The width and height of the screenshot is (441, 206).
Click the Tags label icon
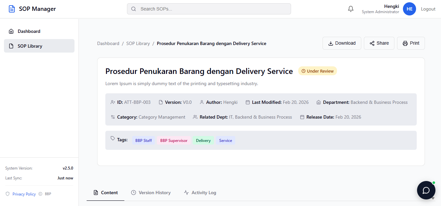pyautogui.click(x=113, y=138)
